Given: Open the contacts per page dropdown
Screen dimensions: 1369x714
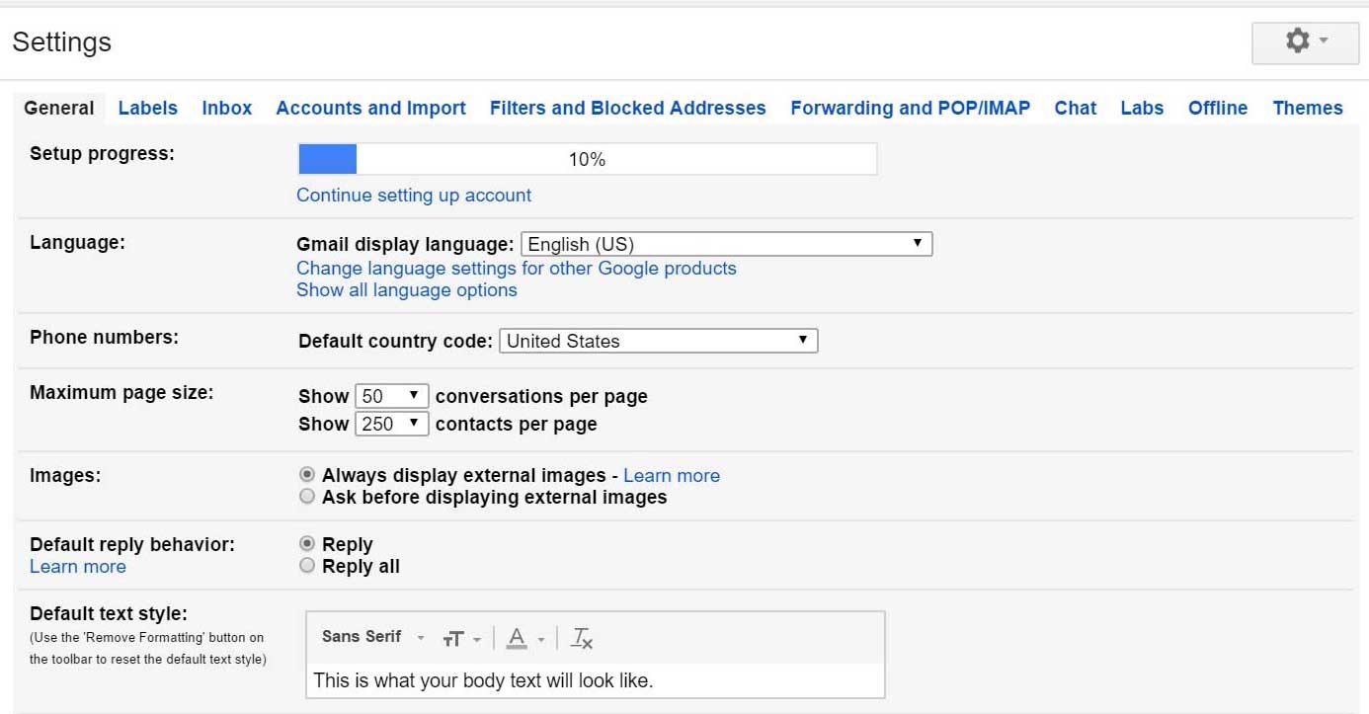Looking at the screenshot, I should pyautogui.click(x=391, y=423).
